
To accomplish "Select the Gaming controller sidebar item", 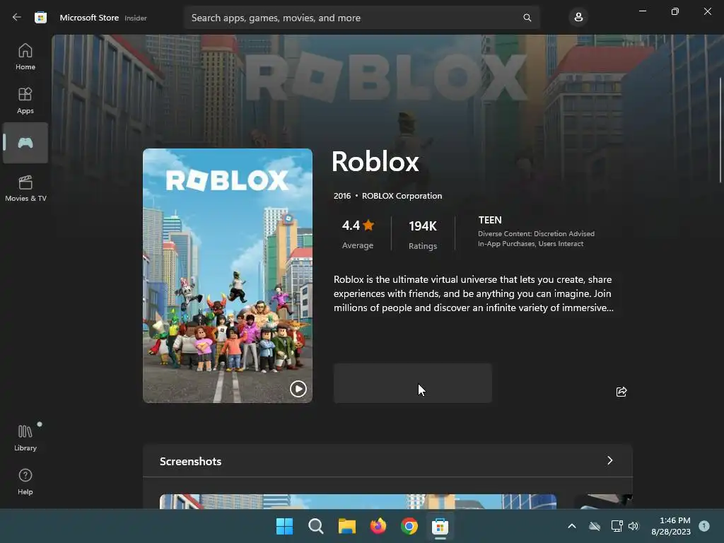I will coord(25,143).
